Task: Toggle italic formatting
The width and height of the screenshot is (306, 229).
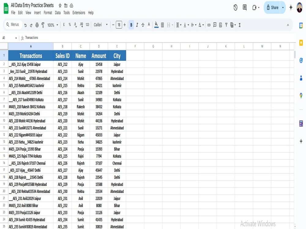Action: 137,25
